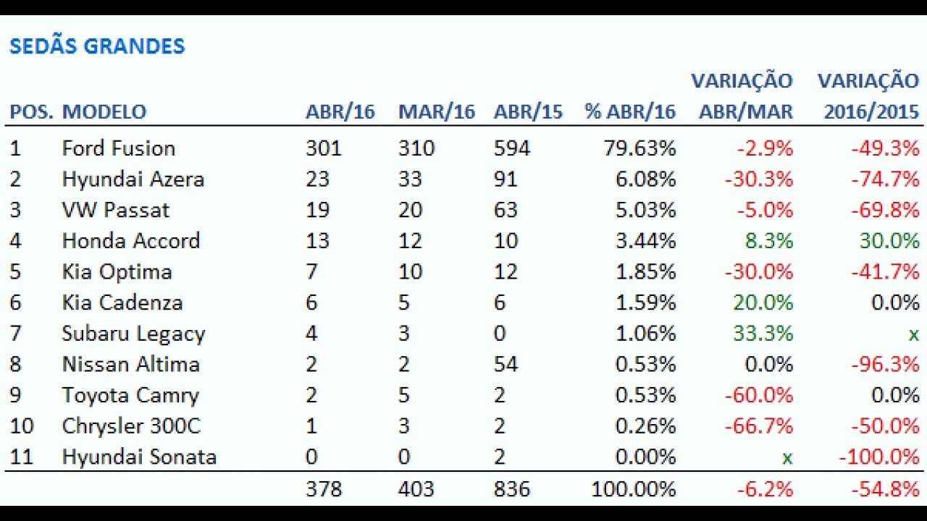The image size is (927, 521).
Task: Click the total 378 cell
Action: point(324,490)
